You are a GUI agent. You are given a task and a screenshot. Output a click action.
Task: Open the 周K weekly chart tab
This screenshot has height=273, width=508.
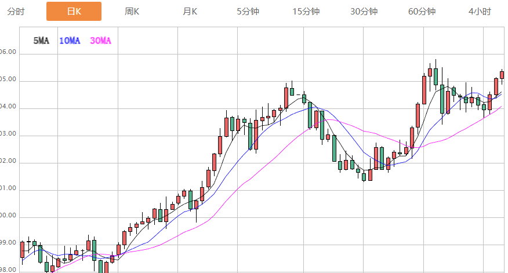click(132, 12)
